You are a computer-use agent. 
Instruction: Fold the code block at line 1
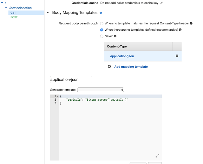coord(57,96)
